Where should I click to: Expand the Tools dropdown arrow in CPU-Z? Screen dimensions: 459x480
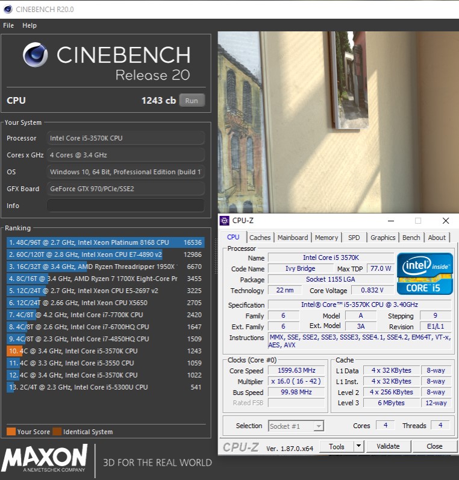pyautogui.click(x=358, y=447)
